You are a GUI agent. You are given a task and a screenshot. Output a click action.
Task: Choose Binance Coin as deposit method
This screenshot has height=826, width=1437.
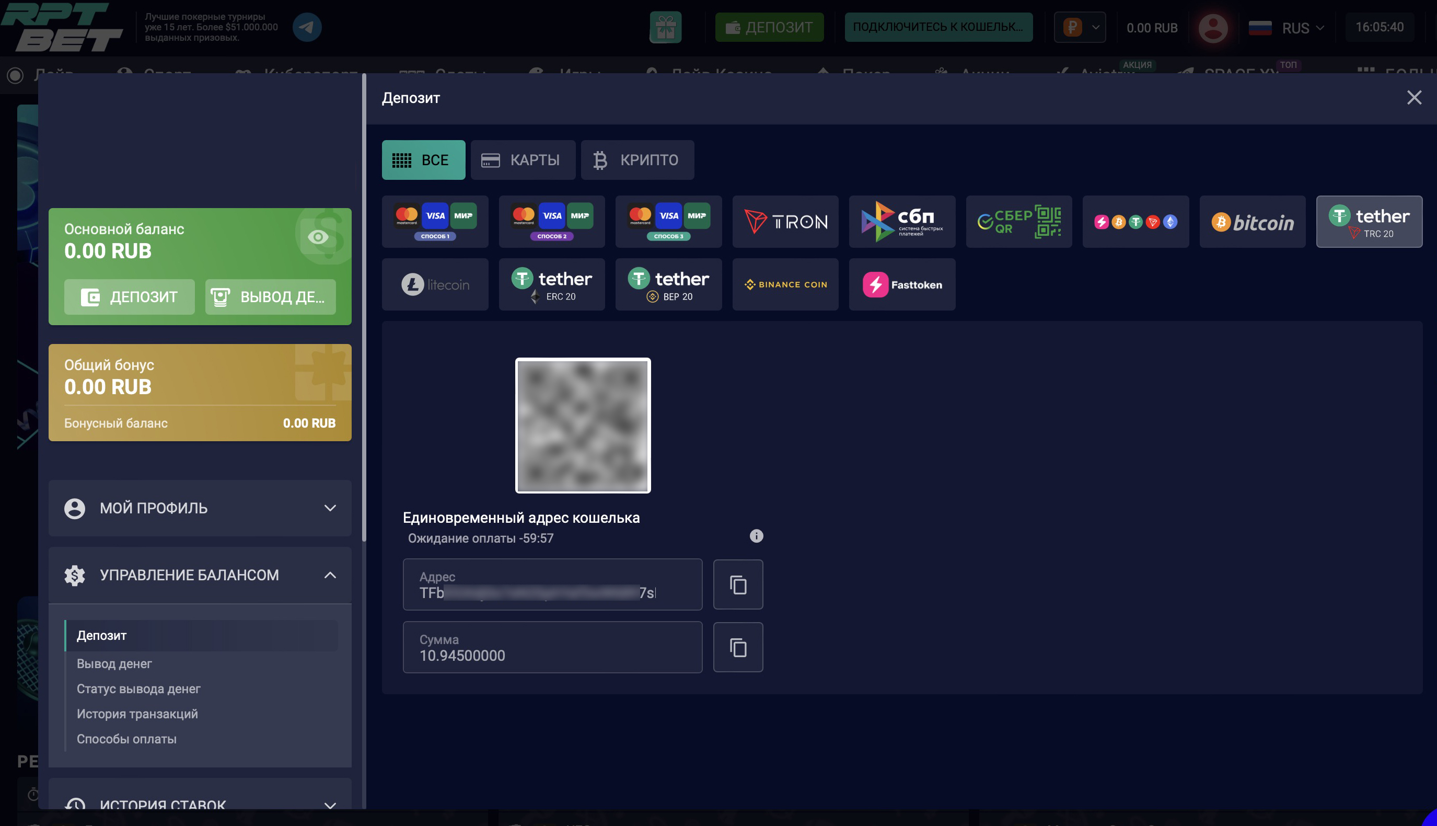coord(785,285)
